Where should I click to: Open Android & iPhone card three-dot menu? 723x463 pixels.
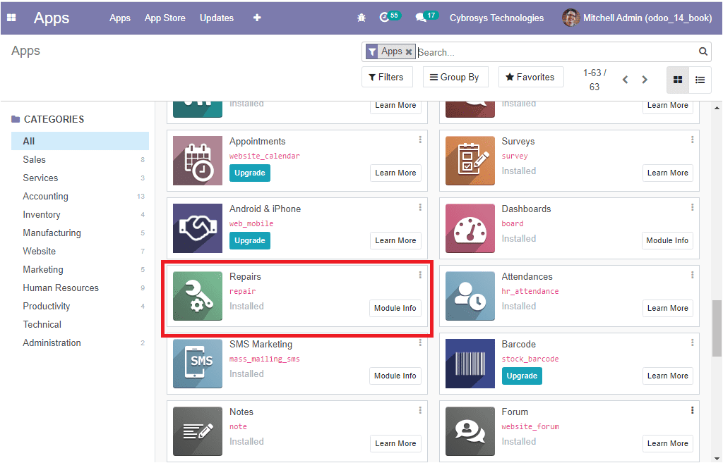point(420,207)
